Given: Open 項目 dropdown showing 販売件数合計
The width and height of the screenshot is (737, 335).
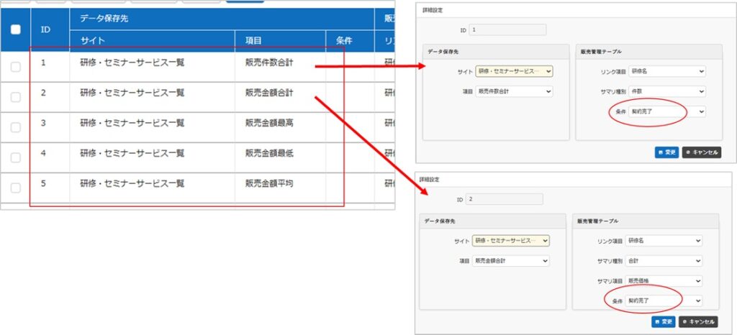Looking at the screenshot, I should pyautogui.click(x=514, y=91).
